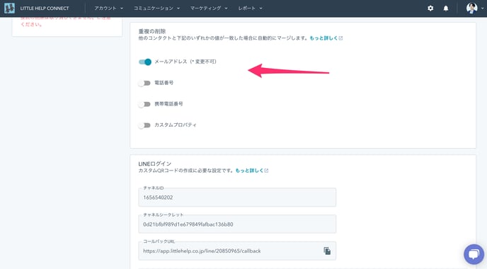Viewport: 487px width, 269px height.
Task: Click the 電話番号 label text
Action: coord(164,83)
